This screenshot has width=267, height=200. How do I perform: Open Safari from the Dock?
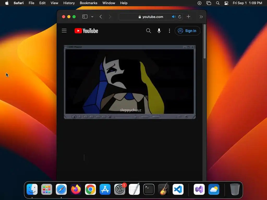click(x=61, y=189)
